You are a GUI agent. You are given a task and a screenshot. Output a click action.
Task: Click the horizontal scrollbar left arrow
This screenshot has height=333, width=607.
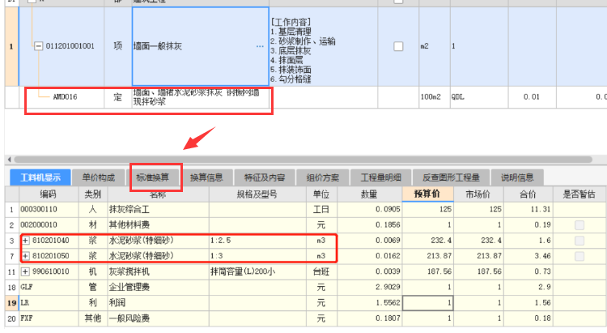click(x=9, y=160)
